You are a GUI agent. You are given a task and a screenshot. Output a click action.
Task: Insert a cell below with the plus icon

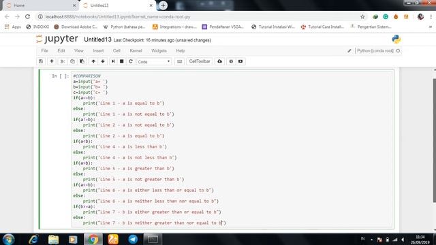click(x=52, y=61)
